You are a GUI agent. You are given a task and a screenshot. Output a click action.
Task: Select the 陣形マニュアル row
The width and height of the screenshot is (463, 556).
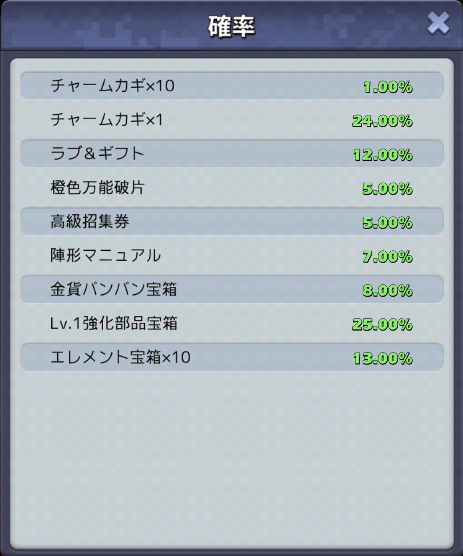231,256
